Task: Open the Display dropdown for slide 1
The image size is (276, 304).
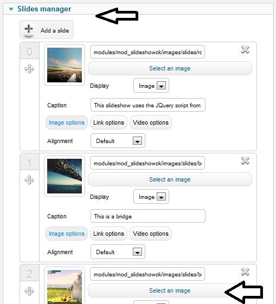Action: [151, 197]
